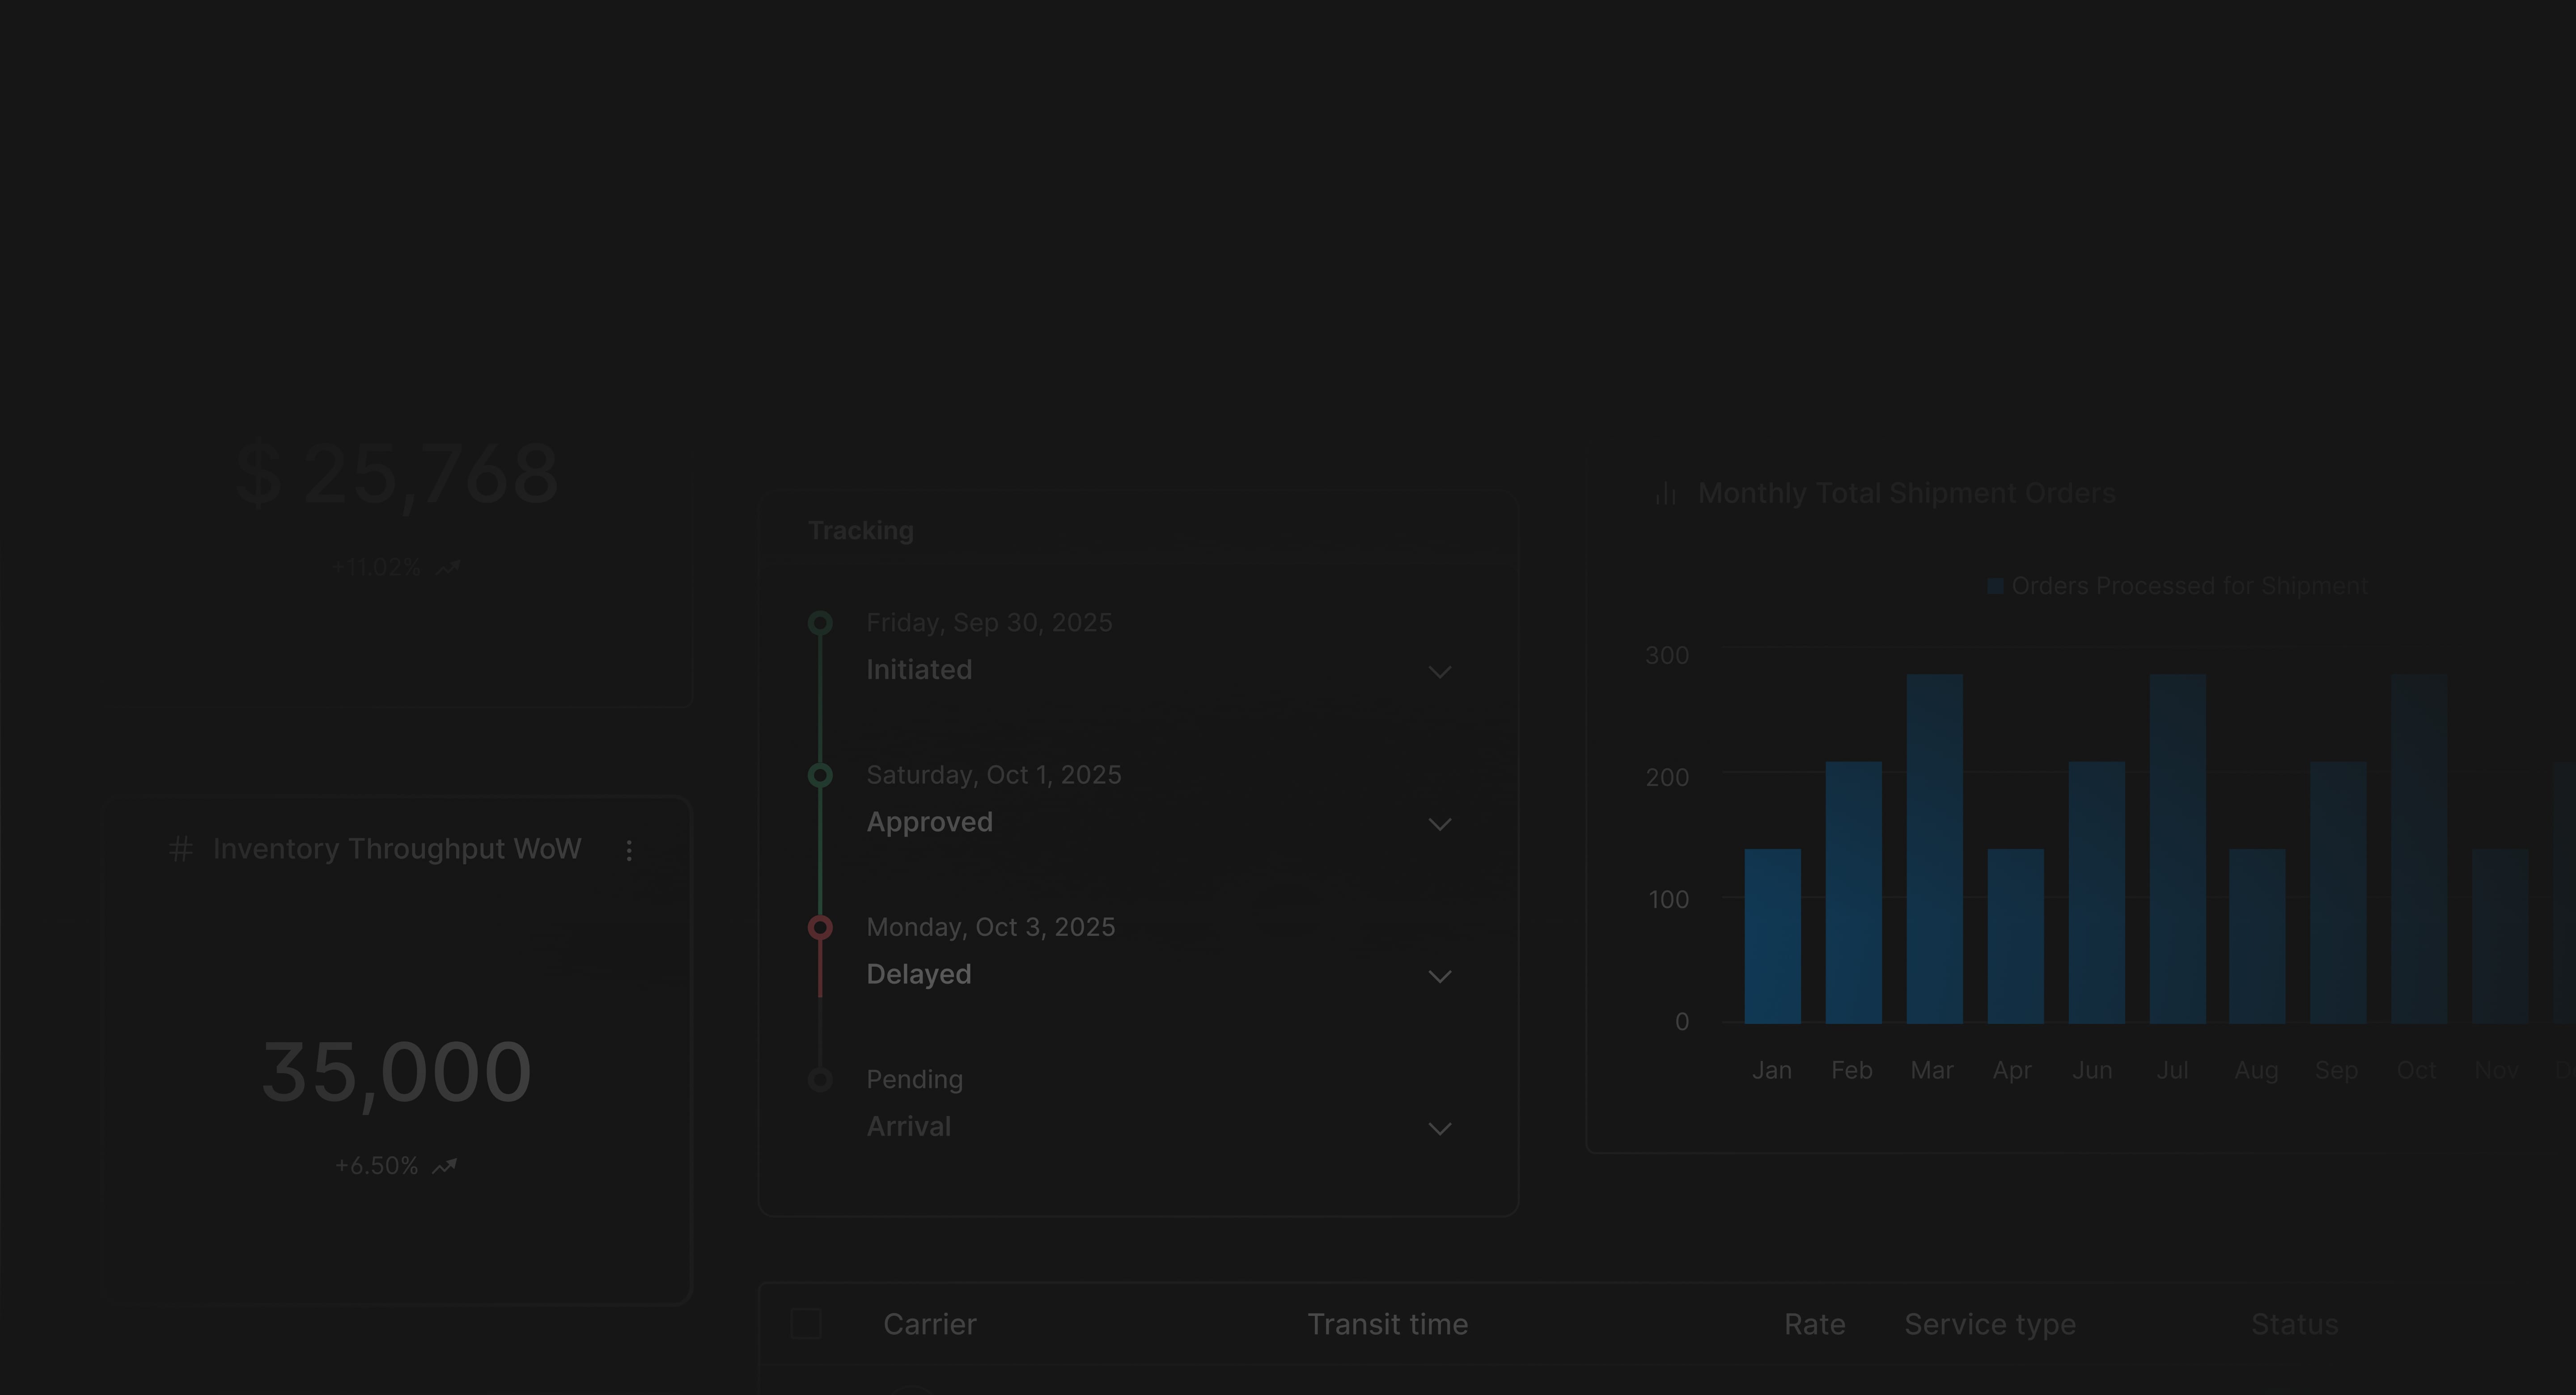
Task: Click the hash icon beside Inventory Throughput
Action: click(x=181, y=849)
